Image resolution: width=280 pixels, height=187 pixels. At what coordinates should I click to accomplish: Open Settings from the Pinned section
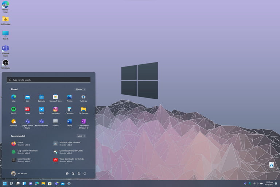click(x=83, y=98)
